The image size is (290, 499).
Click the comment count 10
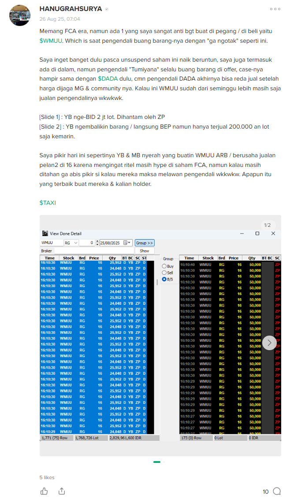[266, 492]
